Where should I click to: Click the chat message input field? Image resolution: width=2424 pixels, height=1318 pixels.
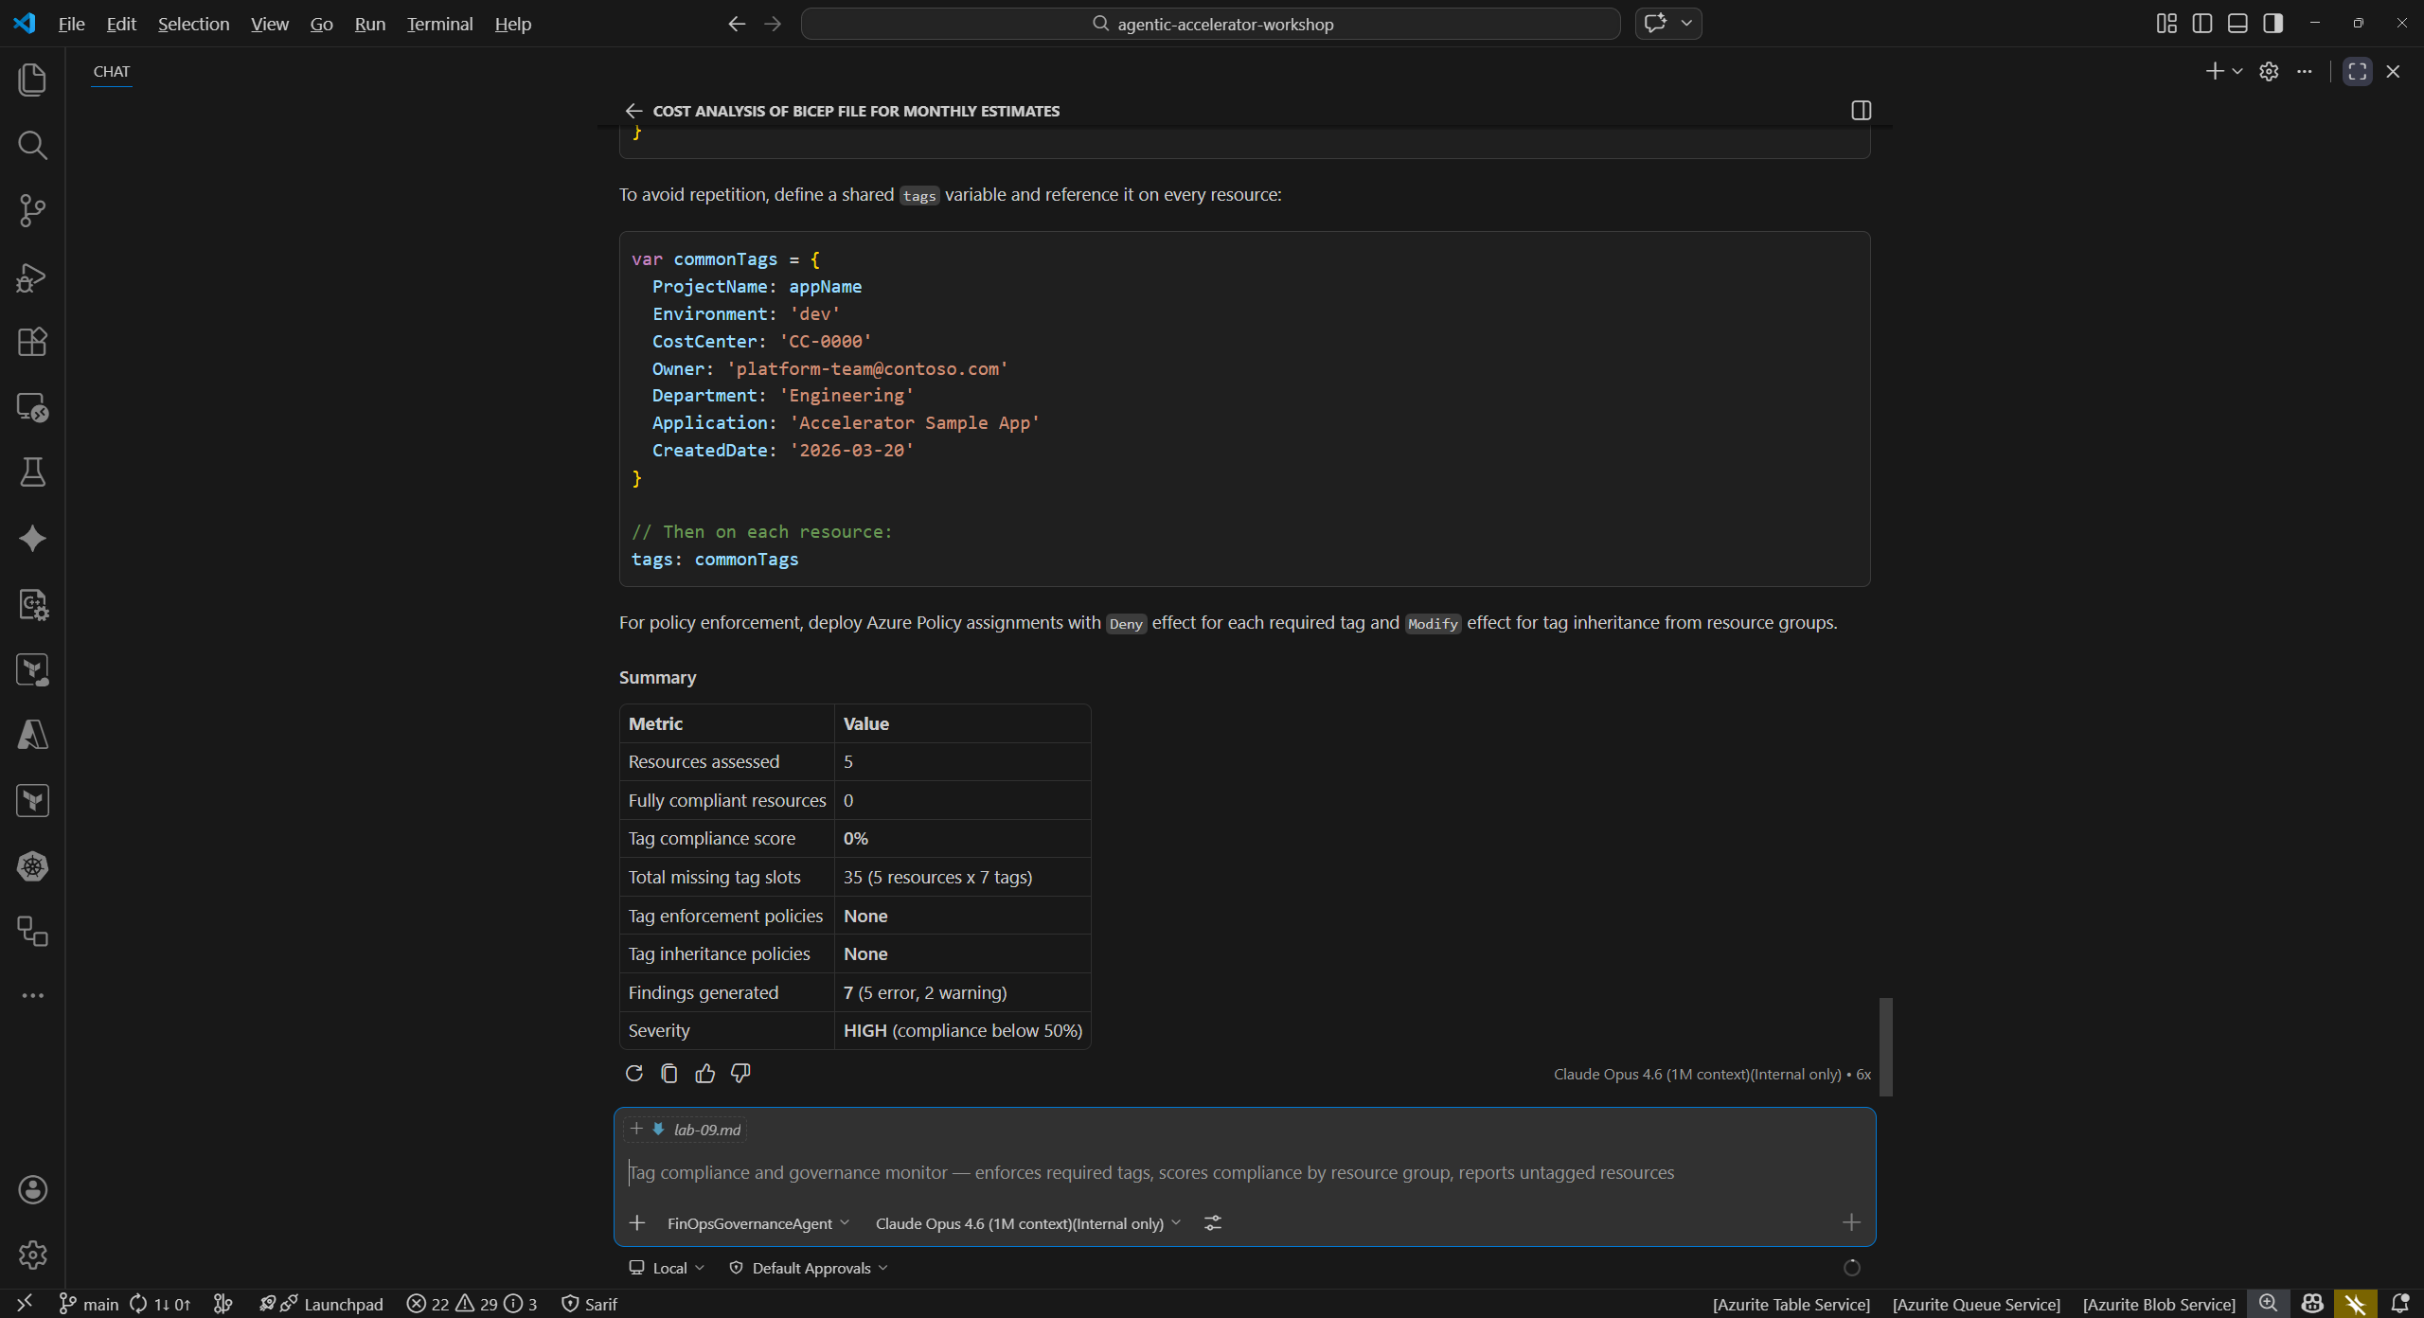pyautogui.click(x=1136, y=1172)
